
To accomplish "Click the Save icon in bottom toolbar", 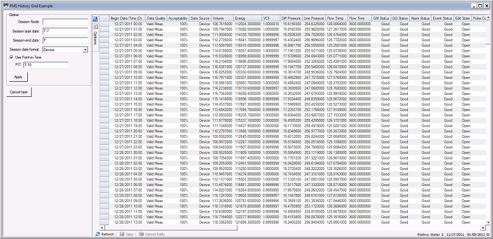I will point(121,234).
